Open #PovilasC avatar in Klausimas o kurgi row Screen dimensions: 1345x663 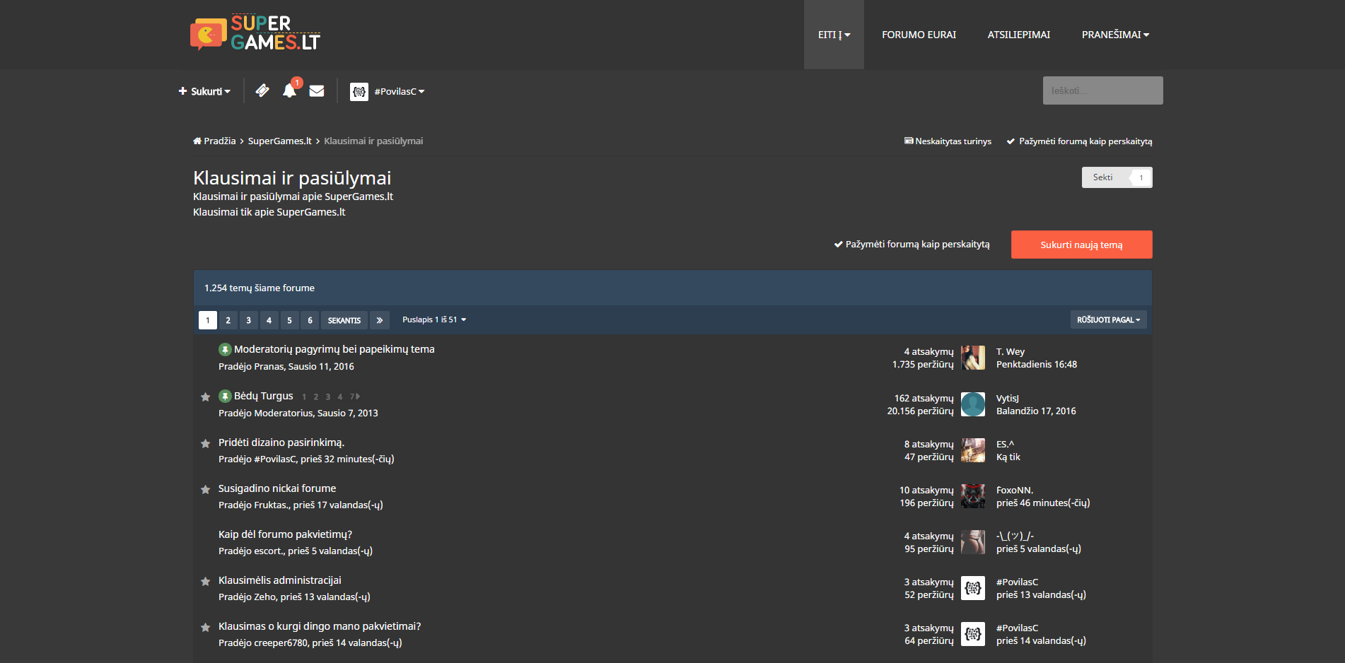973,634
